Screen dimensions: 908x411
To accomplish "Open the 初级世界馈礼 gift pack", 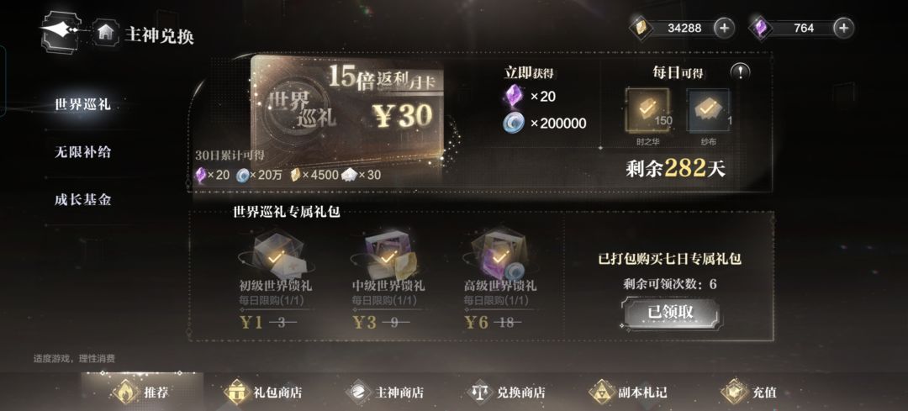I will coord(277,256).
